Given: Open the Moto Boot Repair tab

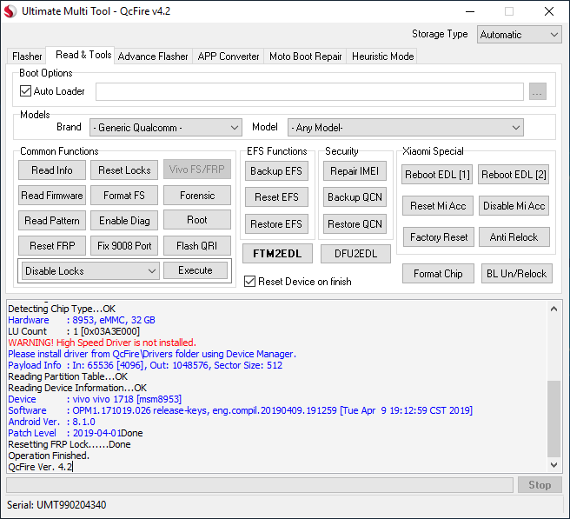Looking at the screenshot, I should (x=305, y=57).
